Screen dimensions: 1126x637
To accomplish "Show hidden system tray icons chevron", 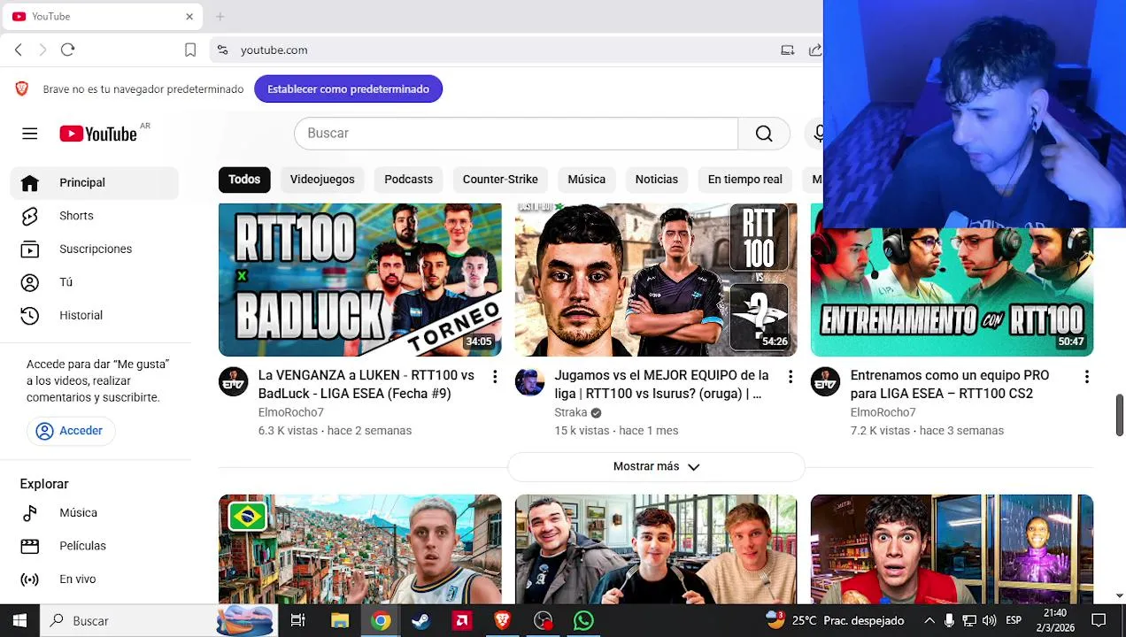I will [x=929, y=620].
